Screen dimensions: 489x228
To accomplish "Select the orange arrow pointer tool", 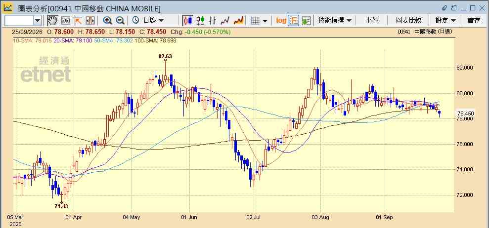I will coord(77,21).
